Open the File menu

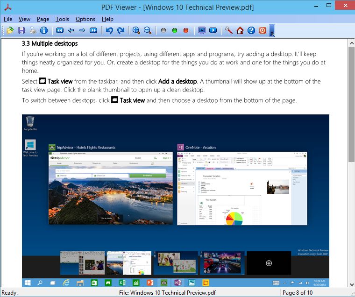tap(8, 19)
